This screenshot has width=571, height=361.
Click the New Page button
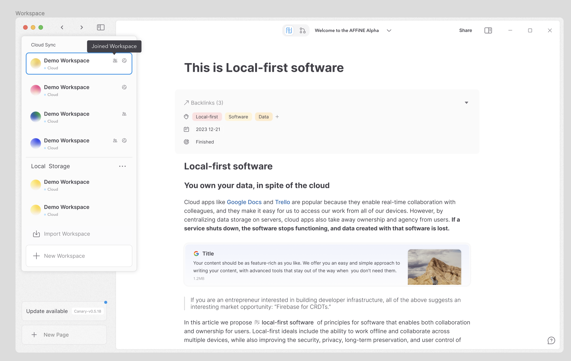click(64, 334)
